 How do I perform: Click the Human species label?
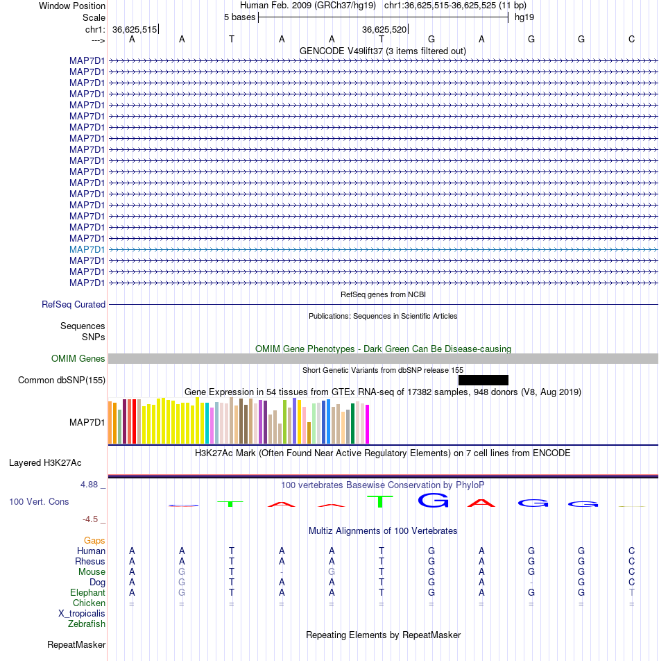coord(91,551)
